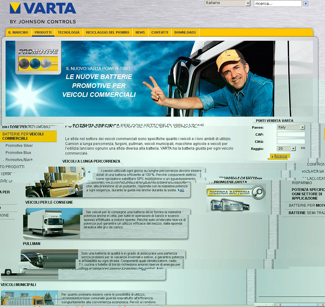Submit search with blue arrow button
This screenshot has width=325, height=307.
click(x=306, y=3)
